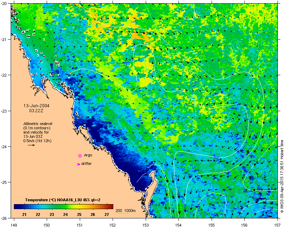
Task: Click the cyan isobath sample line under 200
Action: coord(122,213)
